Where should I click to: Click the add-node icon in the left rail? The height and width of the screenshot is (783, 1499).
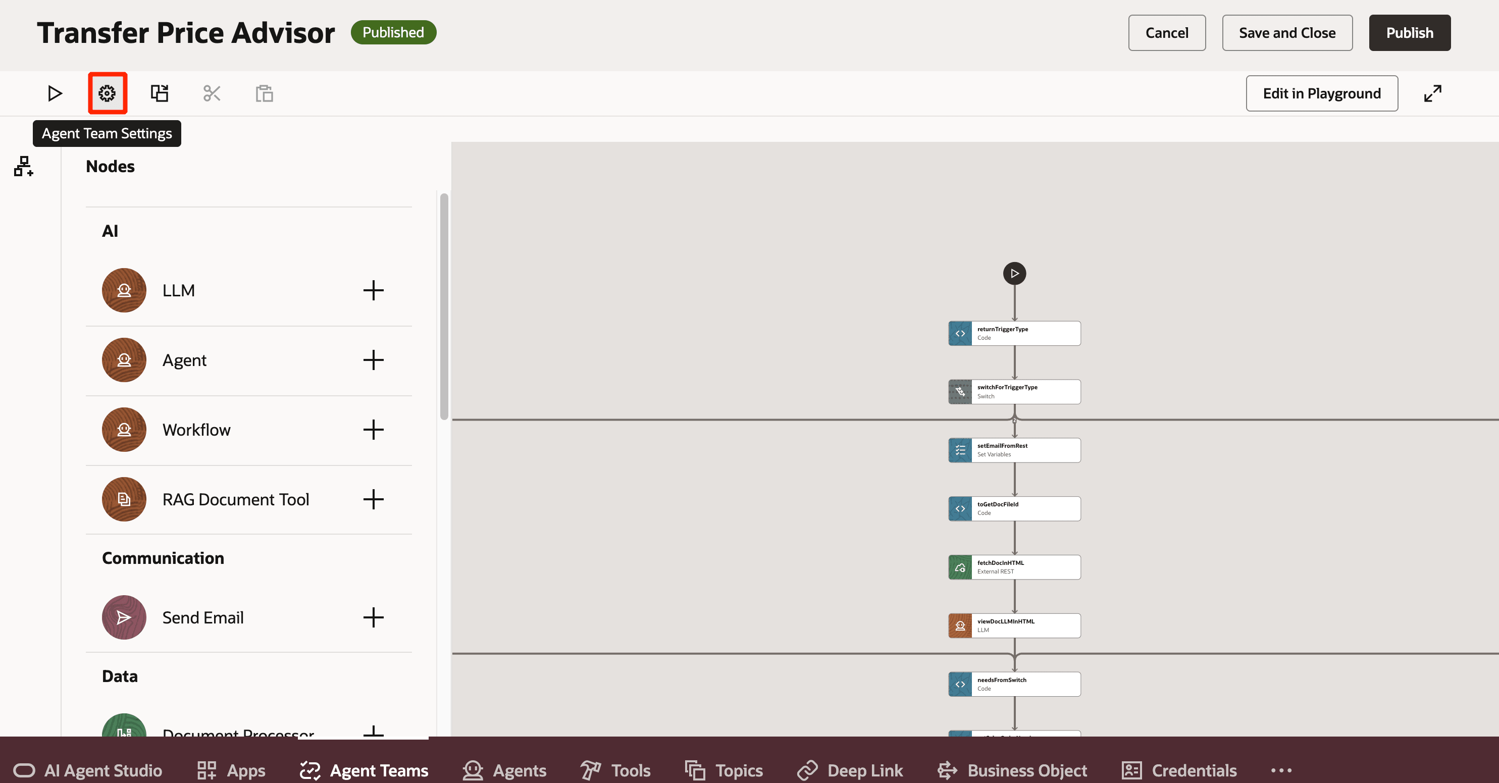click(23, 167)
